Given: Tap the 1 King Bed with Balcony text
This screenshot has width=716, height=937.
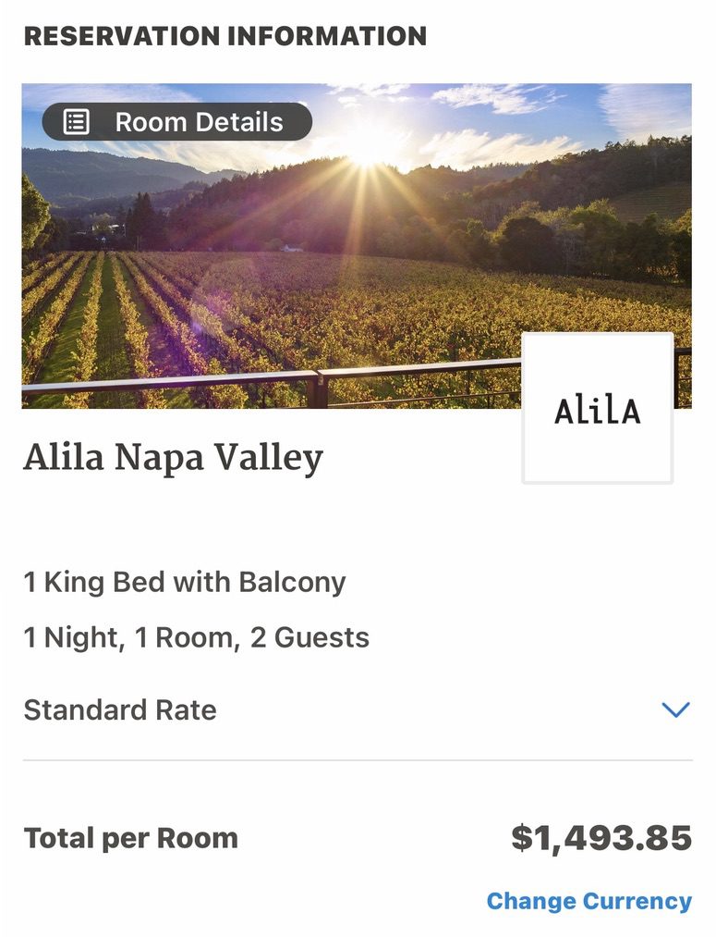Looking at the screenshot, I should coord(185,582).
